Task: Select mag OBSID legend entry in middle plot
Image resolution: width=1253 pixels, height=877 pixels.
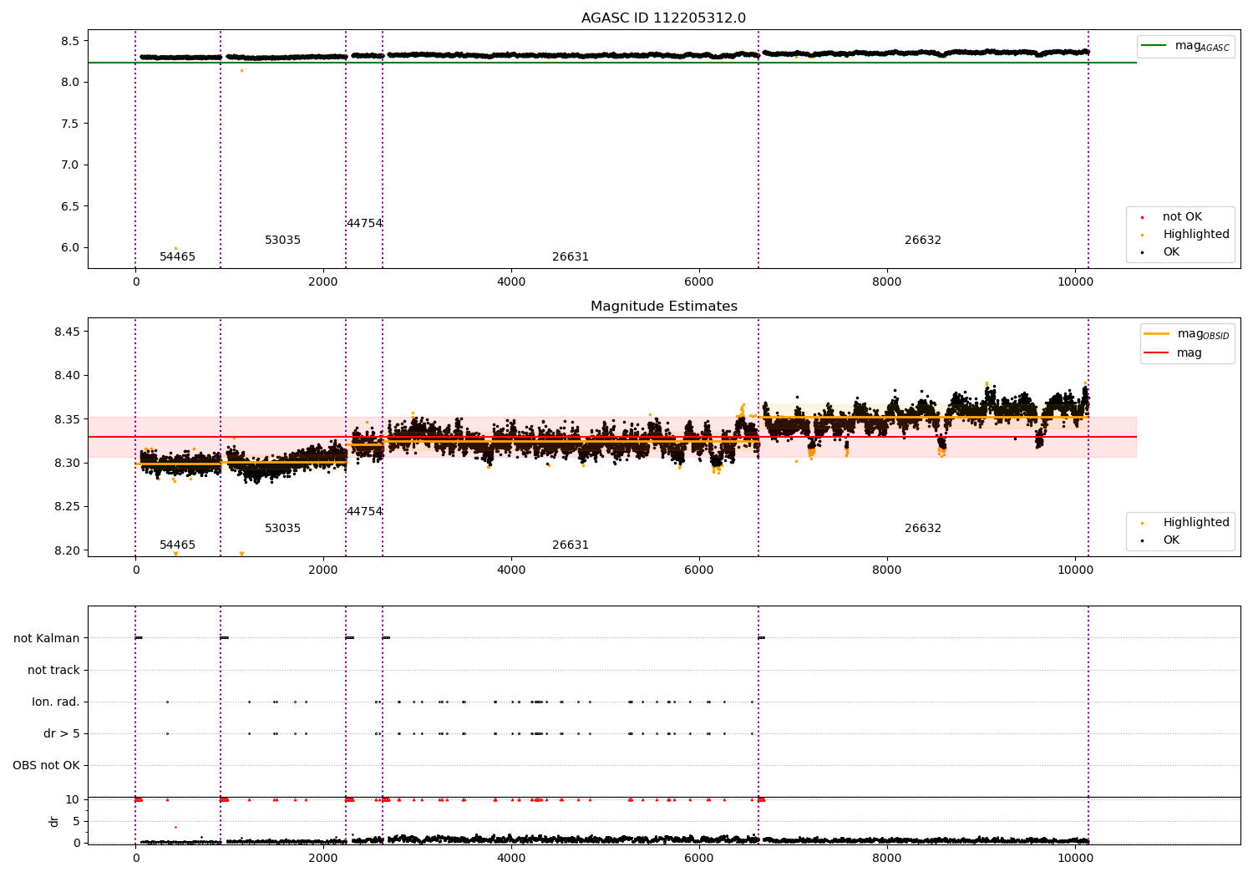Action: (x=1186, y=334)
